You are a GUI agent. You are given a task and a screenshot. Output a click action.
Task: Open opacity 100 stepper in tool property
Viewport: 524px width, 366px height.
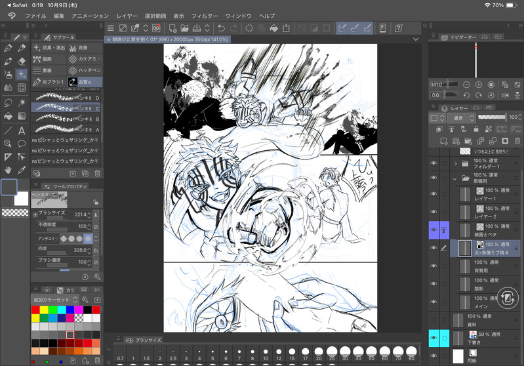[89, 227]
